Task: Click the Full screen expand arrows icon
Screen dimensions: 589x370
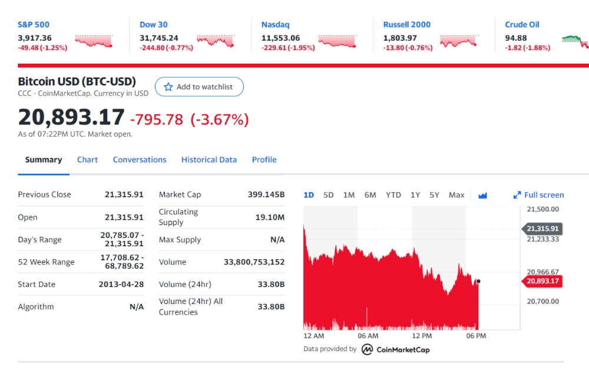Action: pos(517,195)
